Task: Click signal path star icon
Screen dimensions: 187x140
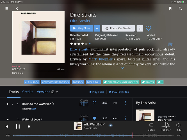Action: [111, 125]
